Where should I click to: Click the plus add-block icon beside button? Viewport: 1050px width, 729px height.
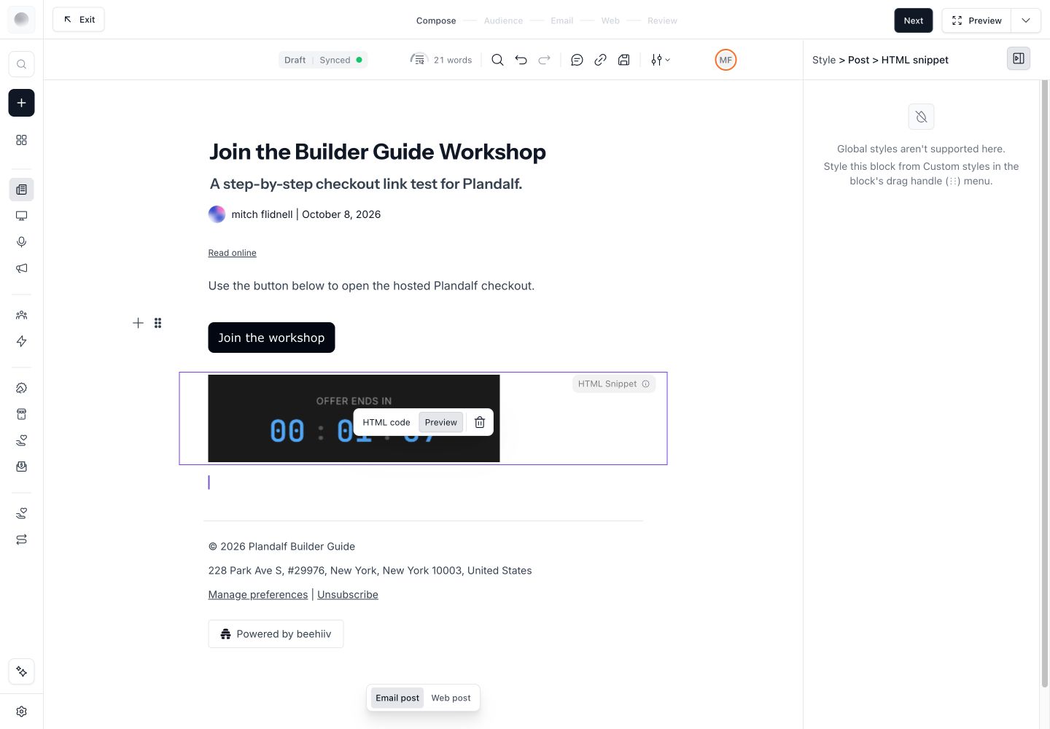[138, 323]
